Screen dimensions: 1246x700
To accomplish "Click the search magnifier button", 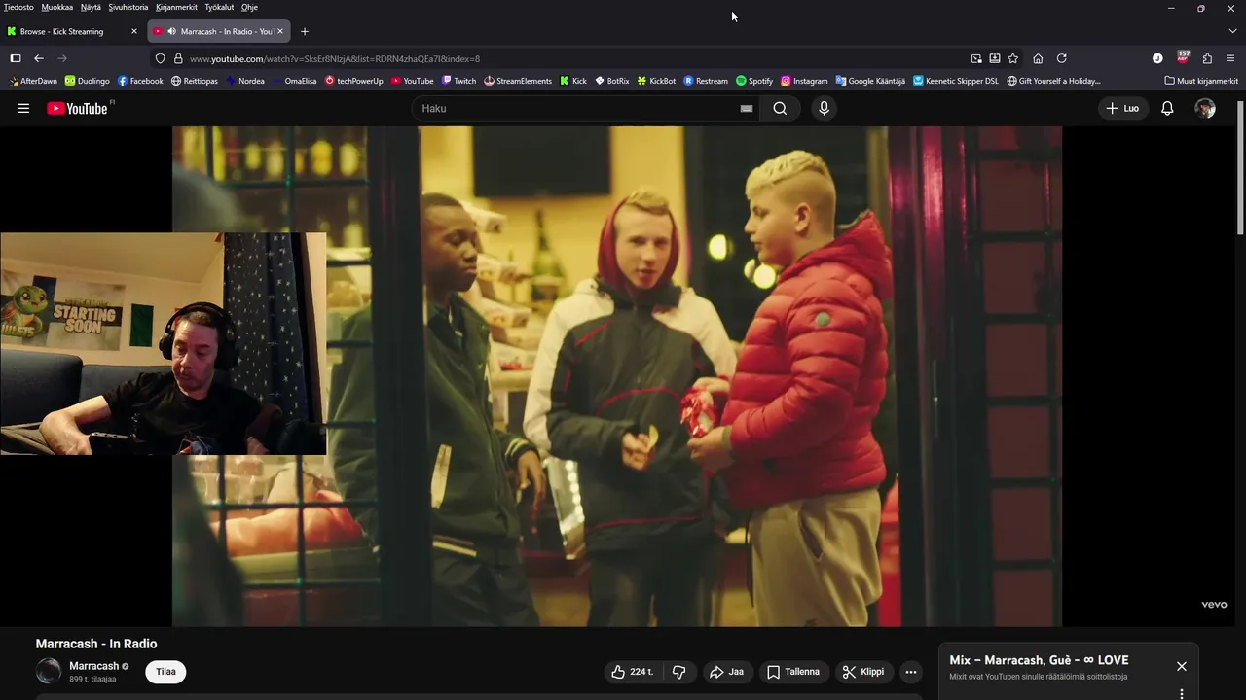I will pos(780,108).
